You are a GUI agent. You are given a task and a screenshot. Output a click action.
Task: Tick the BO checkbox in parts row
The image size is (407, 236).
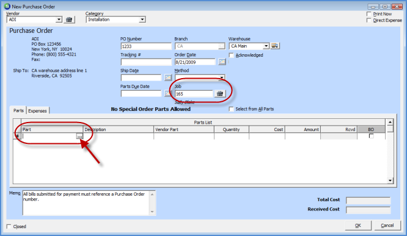point(371,136)
